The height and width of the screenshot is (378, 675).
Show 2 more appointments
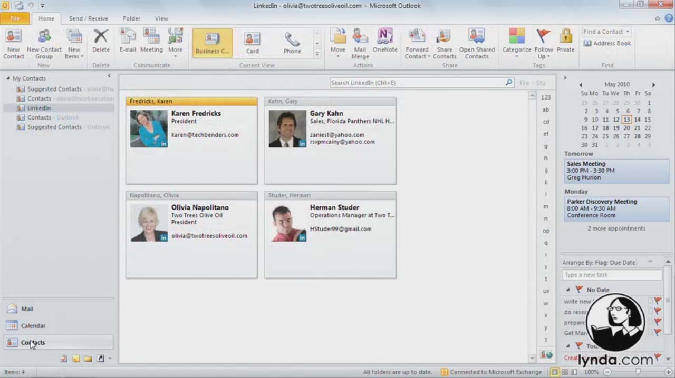(616, 228)
